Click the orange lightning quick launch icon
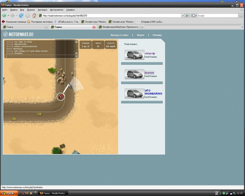This screenshot has width=245, height=196. (x=31, y=193)
